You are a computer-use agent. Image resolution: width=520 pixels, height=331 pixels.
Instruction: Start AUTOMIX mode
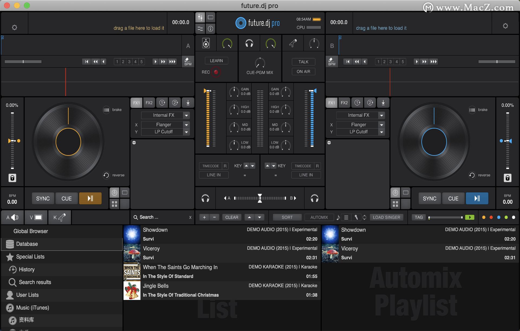319,217
